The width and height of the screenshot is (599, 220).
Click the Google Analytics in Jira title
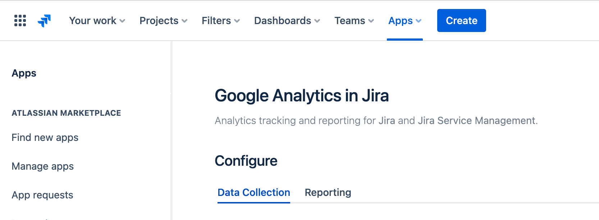pyautogui.click(x=302, y=96)
